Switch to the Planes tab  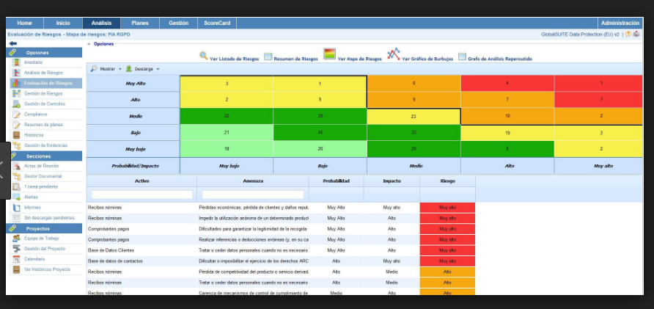click(139, 23)
